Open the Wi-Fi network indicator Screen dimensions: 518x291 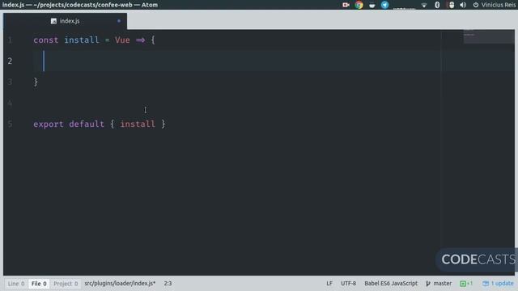(424, 6)
